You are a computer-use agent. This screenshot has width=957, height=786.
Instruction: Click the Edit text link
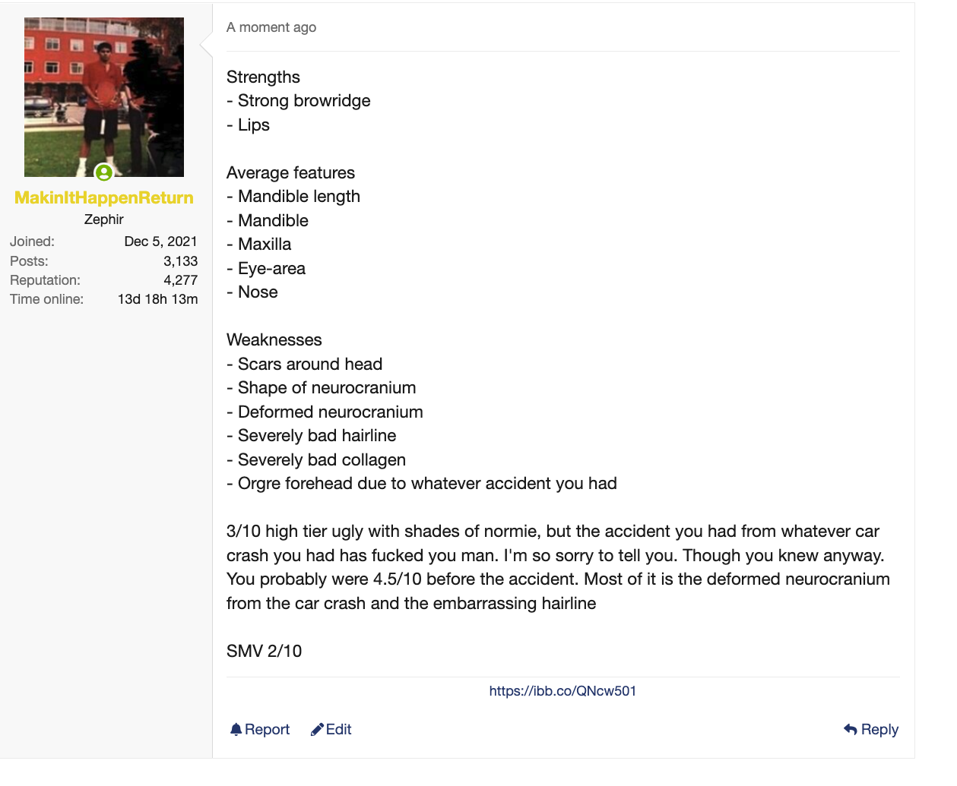pyautogui.click(x=338, y=729)
